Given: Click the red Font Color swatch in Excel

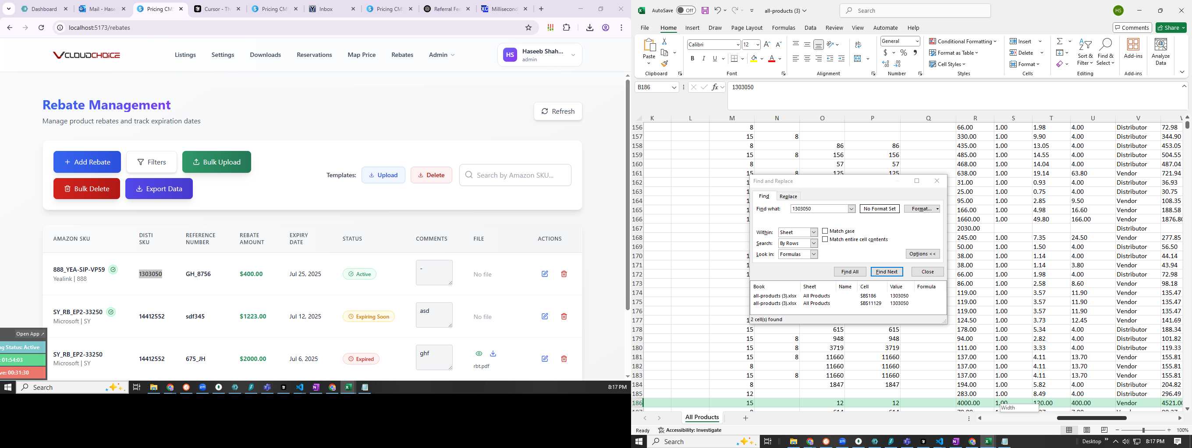Looking at the screenshot, I should coord(771,59).
